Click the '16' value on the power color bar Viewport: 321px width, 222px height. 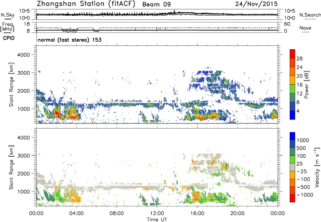[299, 85]
